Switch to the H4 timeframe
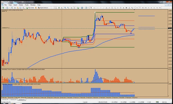This screenshot has height=104, width=173. (x=151, y=8)
